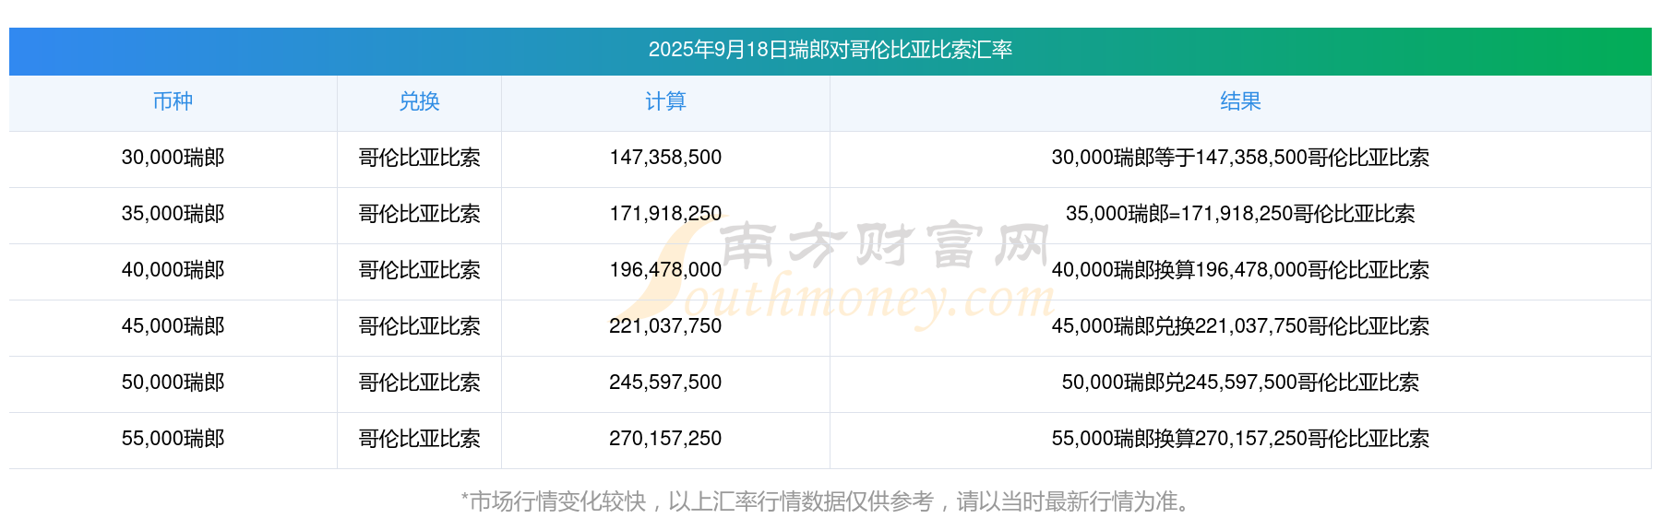
Task: Select the calculated value 171,918,250
Action: tap(665, 214)
